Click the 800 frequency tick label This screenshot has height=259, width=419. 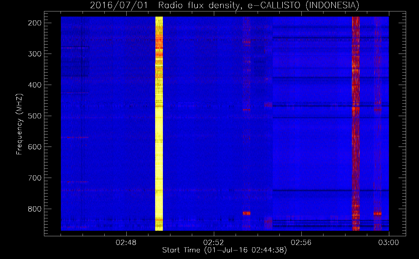point(35,209)
